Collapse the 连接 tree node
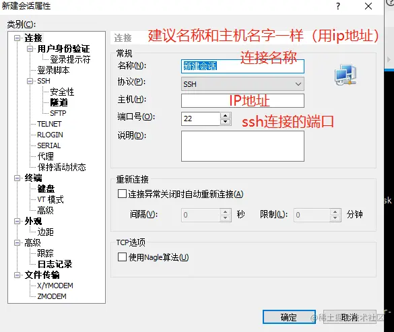Image resolution: width=394 pixels, height=332 pixels. (x=17, y=38)
